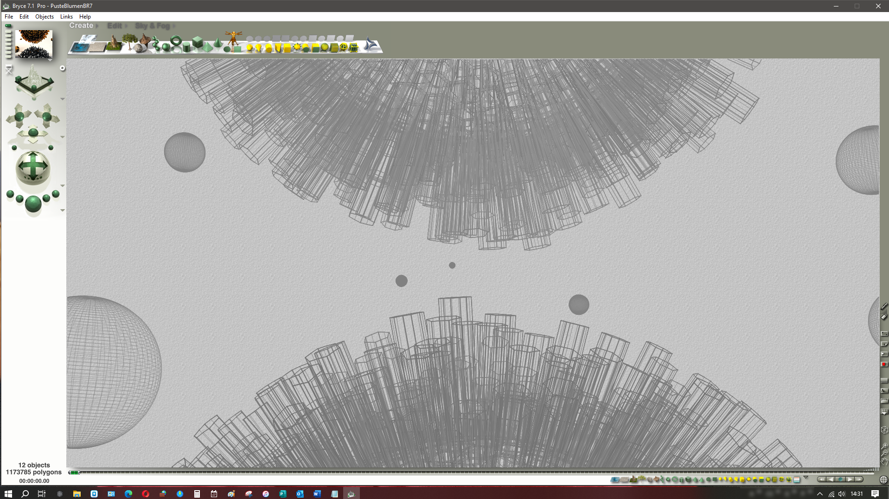
Task: Open the Nano Preview options triangle
Action: tap(50, 60)
